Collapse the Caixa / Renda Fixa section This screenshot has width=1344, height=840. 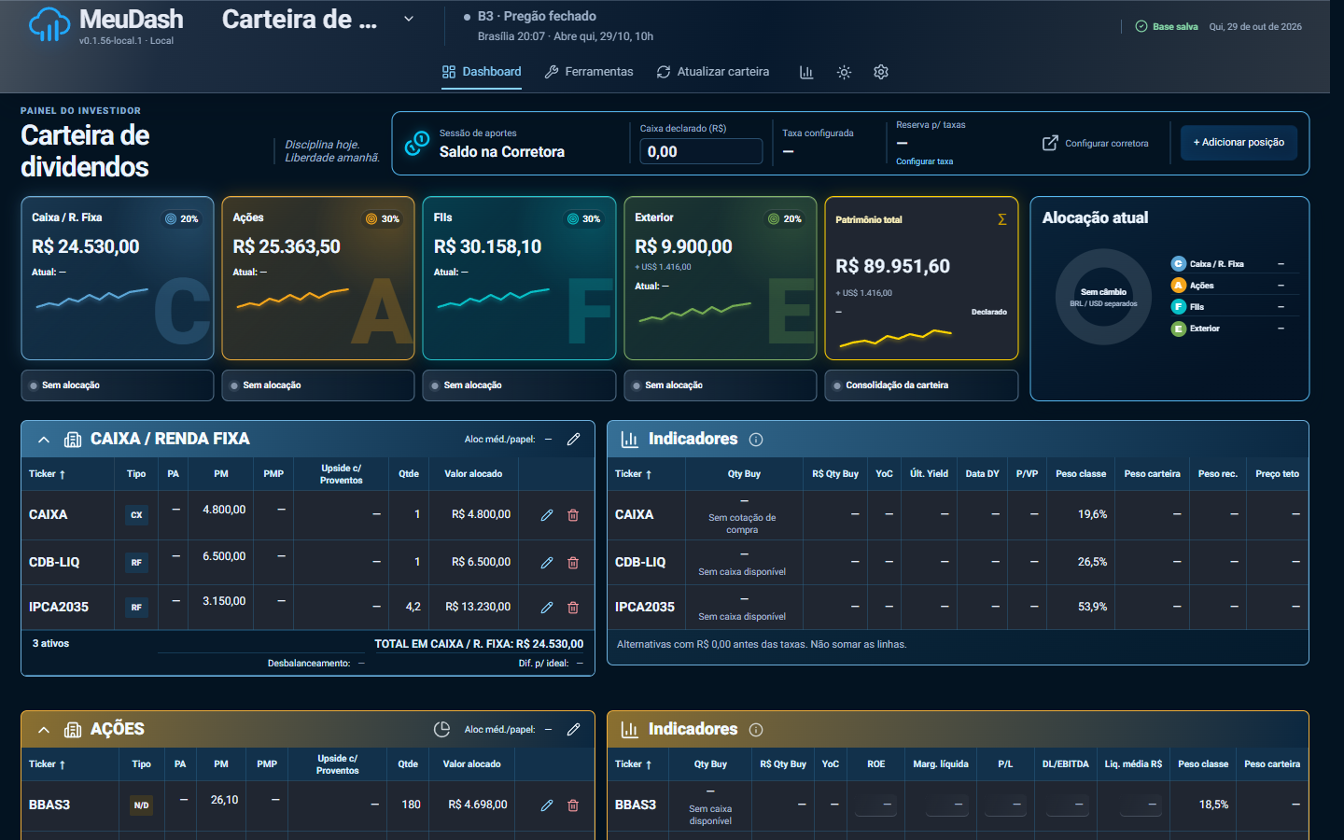[44, 440]
